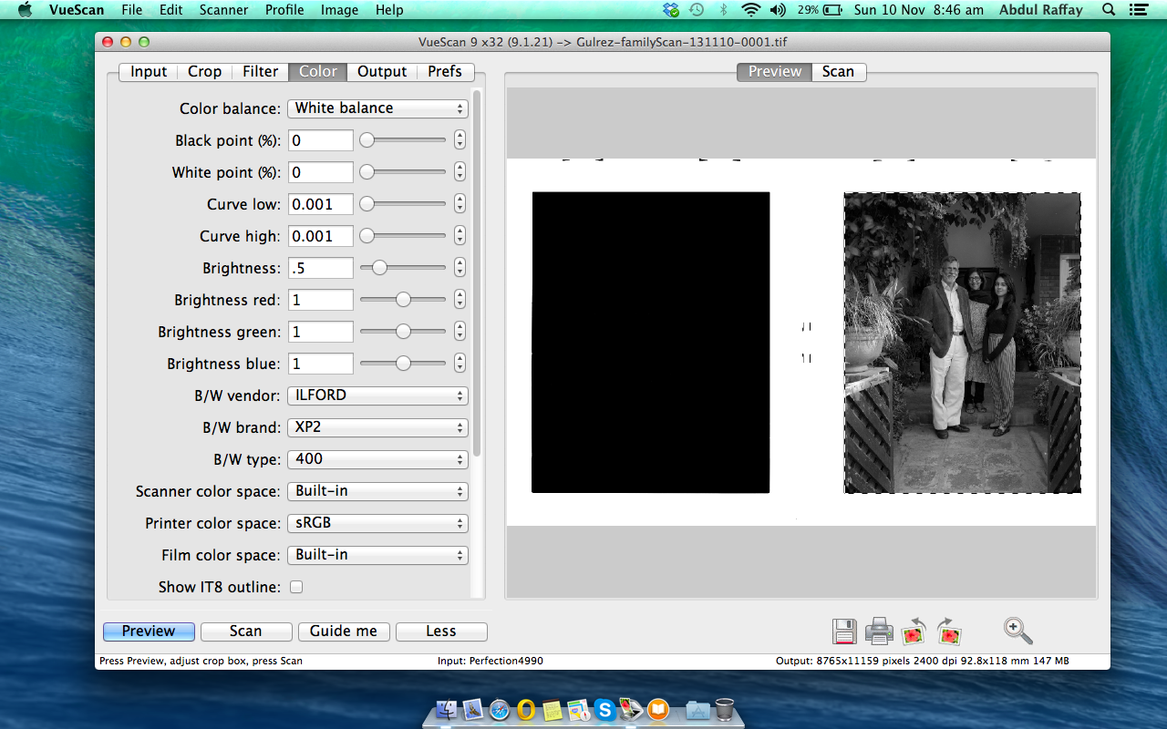The height and width of the screenshot is (729, 1167).
Task: Click the Curve low stepper arrows
Action: (460, 204)
